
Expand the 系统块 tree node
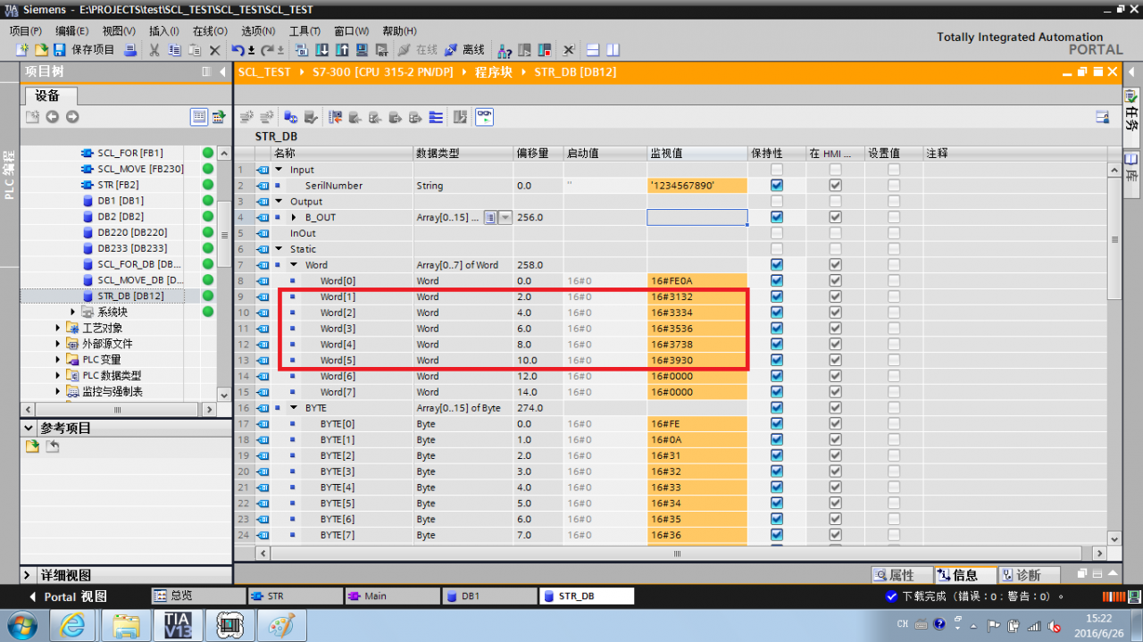point(73,312)
